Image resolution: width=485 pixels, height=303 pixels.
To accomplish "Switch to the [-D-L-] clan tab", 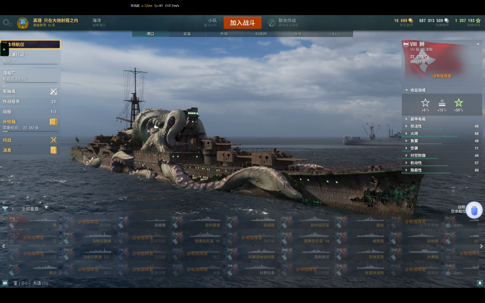I will (x=335, y=34).
